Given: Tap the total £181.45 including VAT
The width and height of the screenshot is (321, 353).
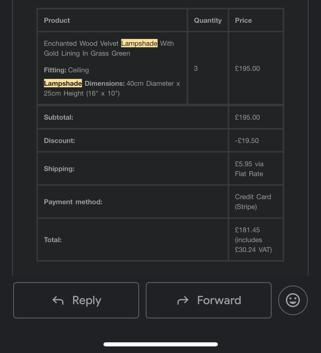Looking at the screenshot, I should 253,240.
